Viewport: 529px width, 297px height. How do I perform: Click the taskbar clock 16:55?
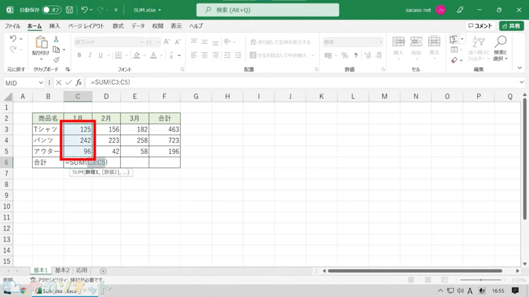pos(498,291)
